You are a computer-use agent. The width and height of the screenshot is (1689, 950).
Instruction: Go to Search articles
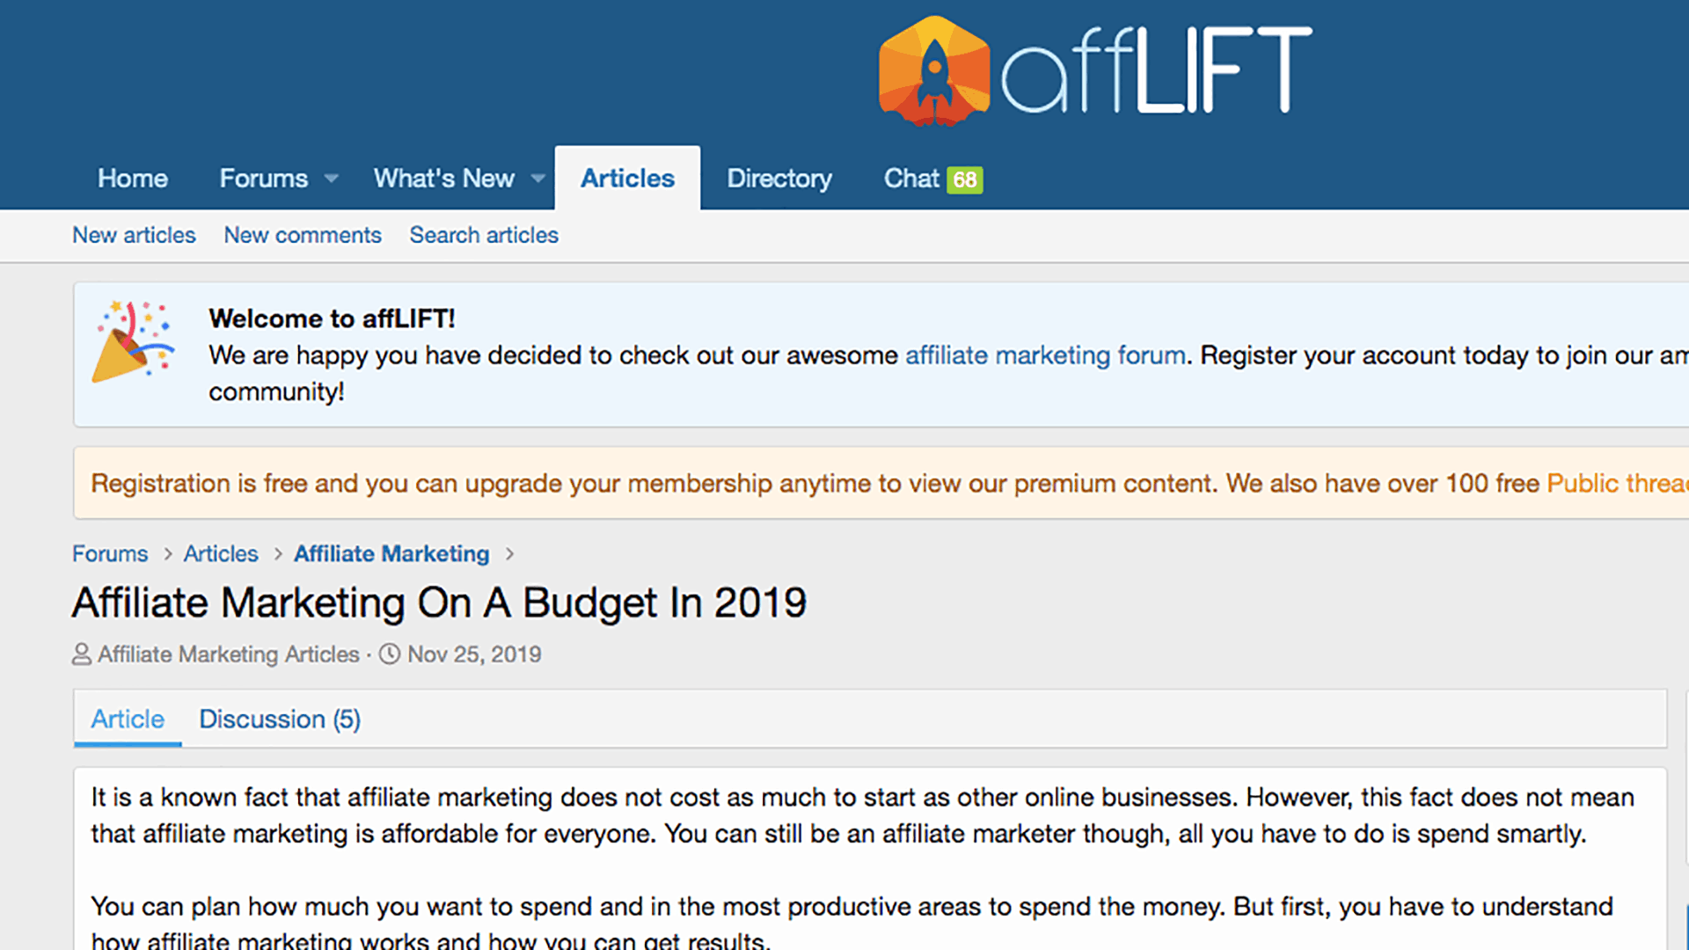(484, 235)
